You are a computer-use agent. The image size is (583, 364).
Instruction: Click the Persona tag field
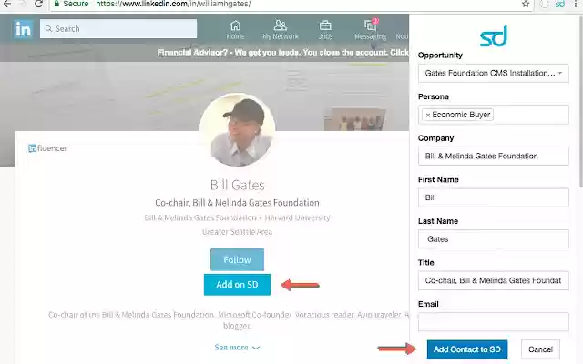[x=494, y=115]
